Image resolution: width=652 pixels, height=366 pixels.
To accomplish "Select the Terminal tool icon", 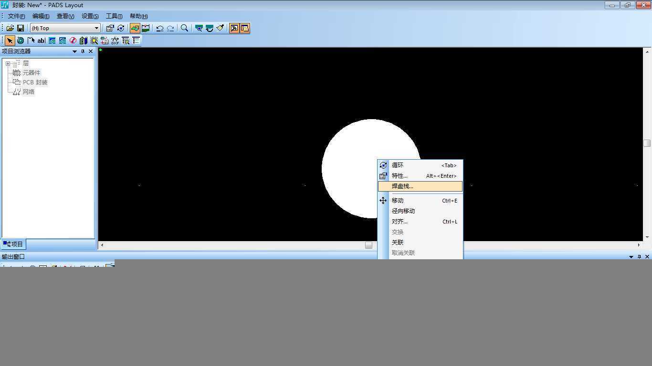I will tap(21, 41).
